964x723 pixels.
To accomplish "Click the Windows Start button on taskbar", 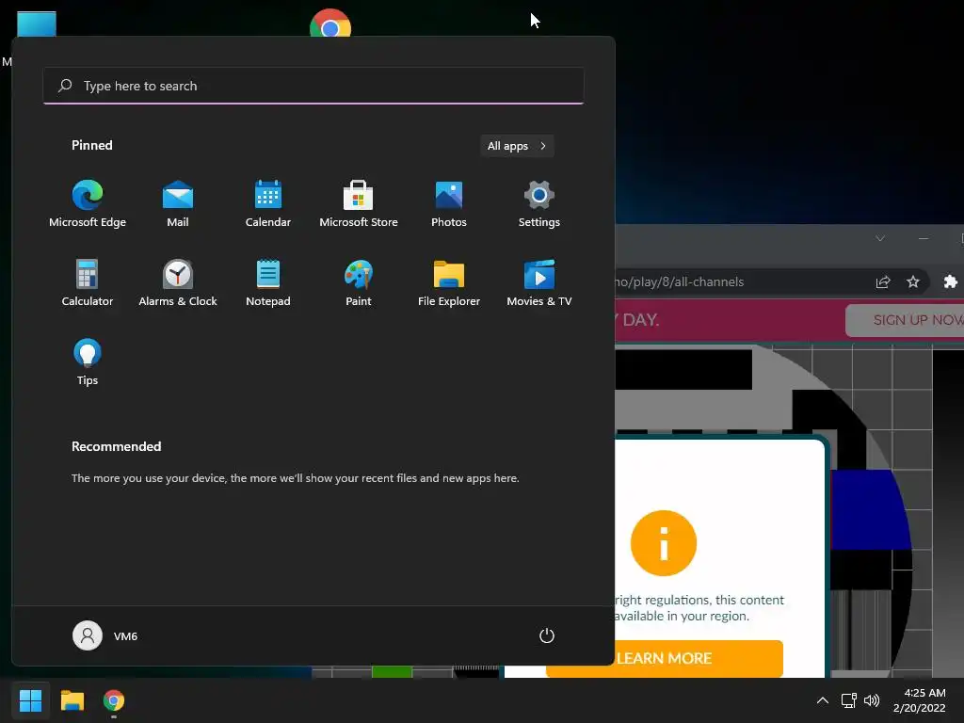I will tap(30, 700).
